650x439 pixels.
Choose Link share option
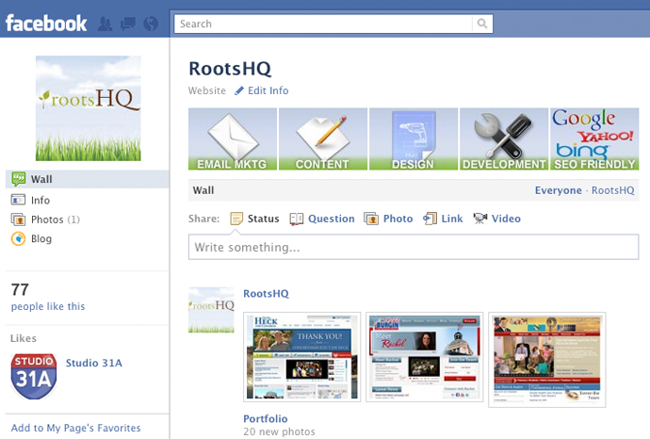[452, 219]
